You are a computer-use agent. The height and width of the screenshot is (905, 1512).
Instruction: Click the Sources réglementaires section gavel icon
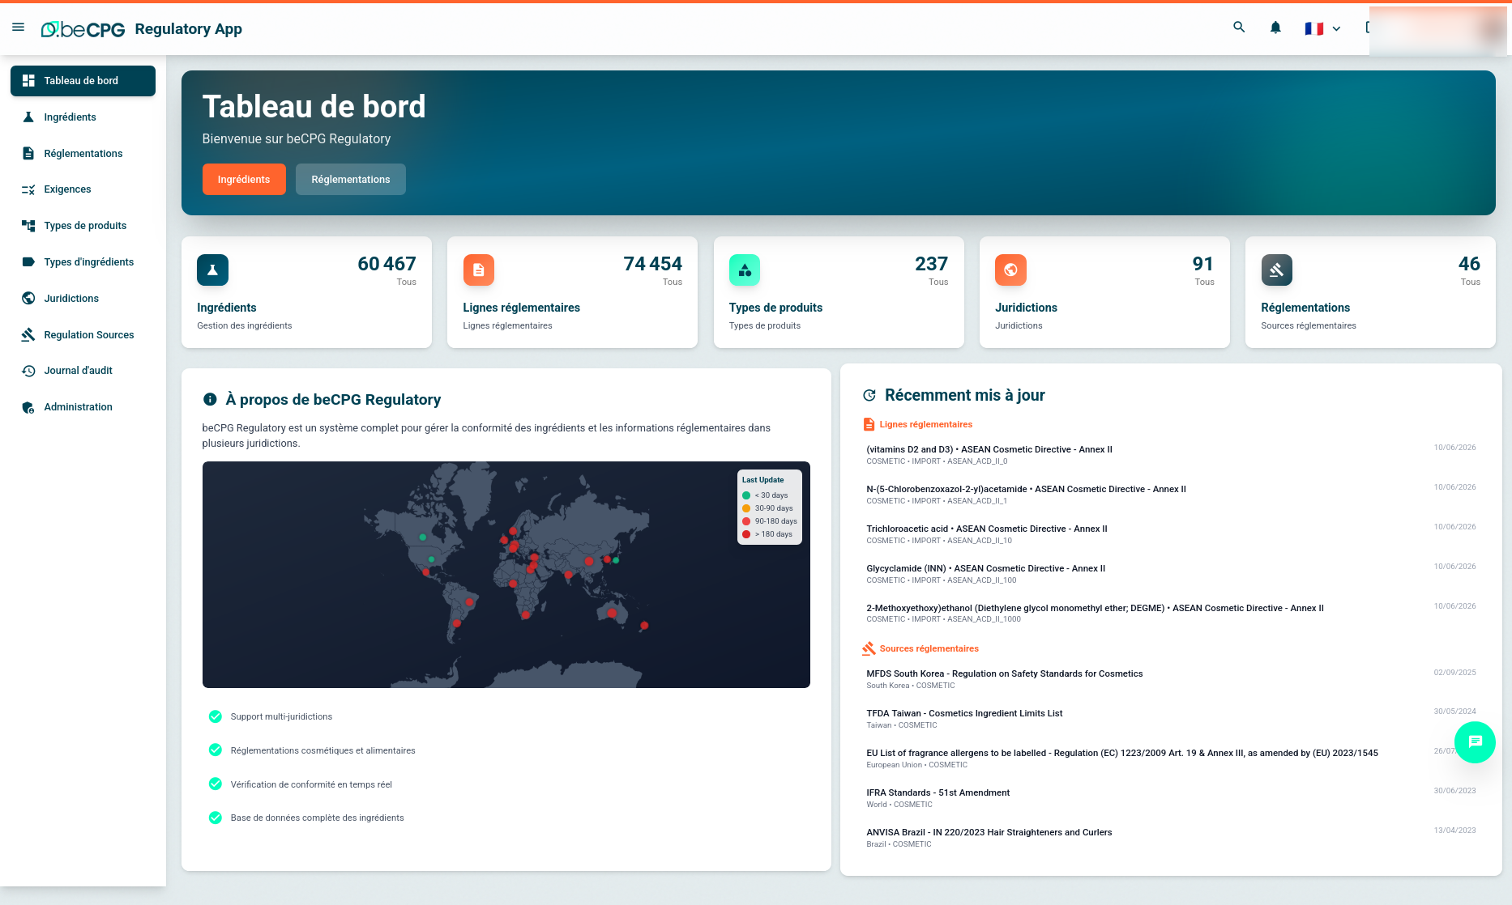(869, 648)
